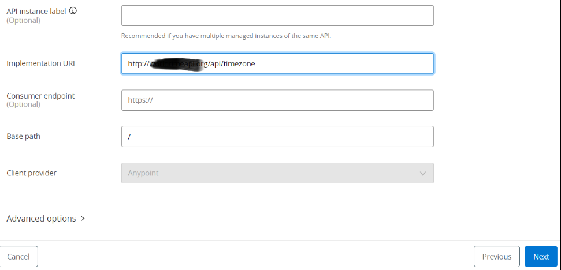Click the Base path input box
561x270 pixels.
(x=277, y=136)
